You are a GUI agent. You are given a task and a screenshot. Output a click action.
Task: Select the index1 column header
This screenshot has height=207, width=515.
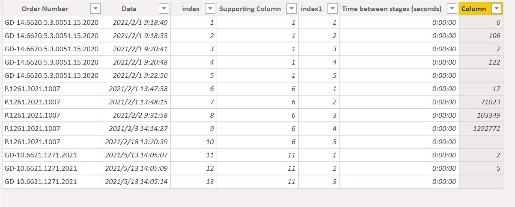pyautogui.click(x=311, y=9)
